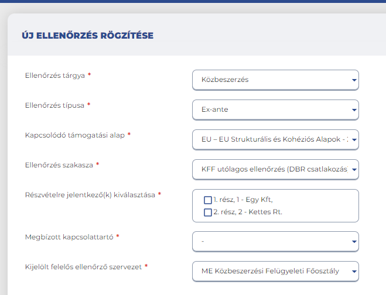Open the Ellenőrzés típusa dropdown showing Ex-ante
This screenshot has height=295, width=386.
[x=275, y=109]
